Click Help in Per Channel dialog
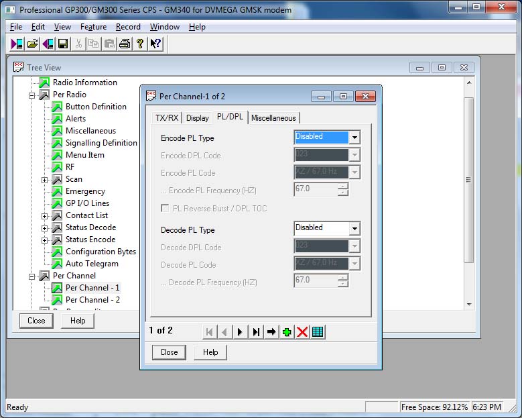 (x=210, y=352)
